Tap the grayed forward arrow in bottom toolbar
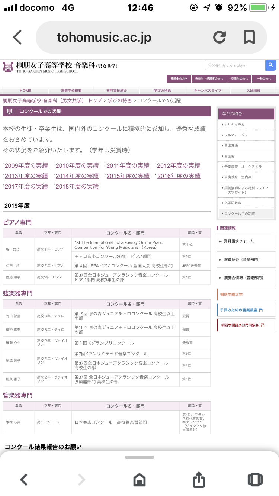This screenshot has height=496, width=279. [81, 479]
